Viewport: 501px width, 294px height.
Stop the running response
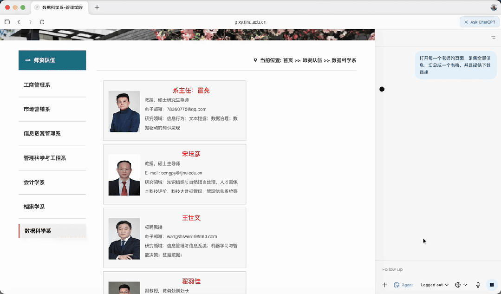tap(492, 285)
